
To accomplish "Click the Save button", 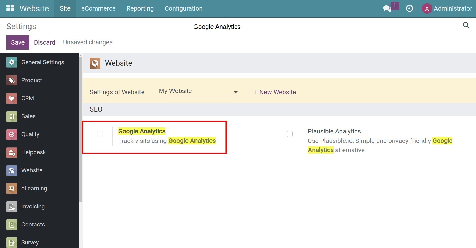I will pos(18,42).
